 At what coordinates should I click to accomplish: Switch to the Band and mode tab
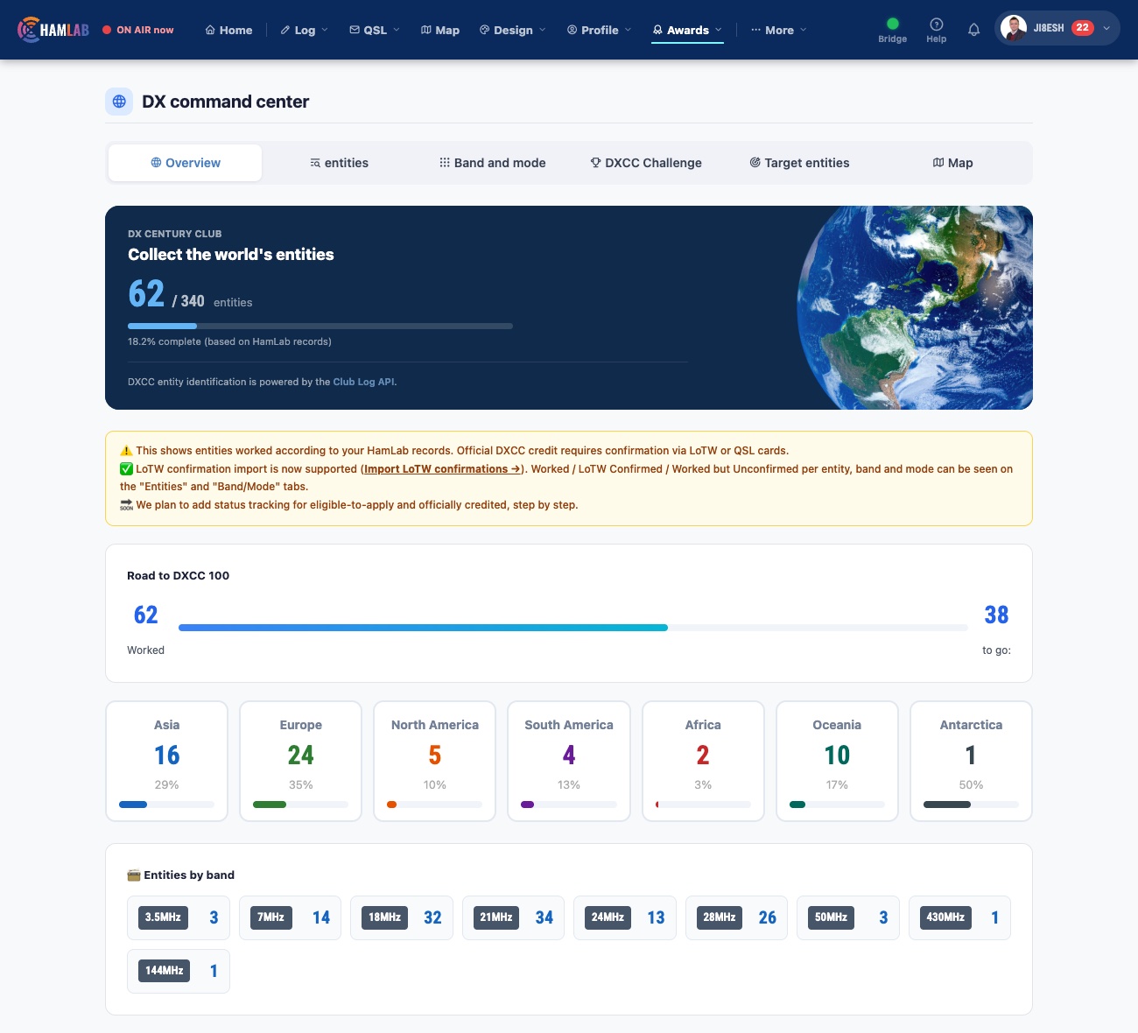(492, 163)
